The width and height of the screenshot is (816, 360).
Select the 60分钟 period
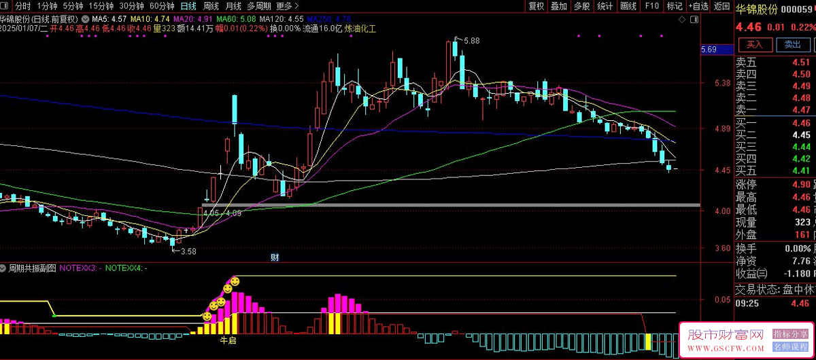point(162,6)
